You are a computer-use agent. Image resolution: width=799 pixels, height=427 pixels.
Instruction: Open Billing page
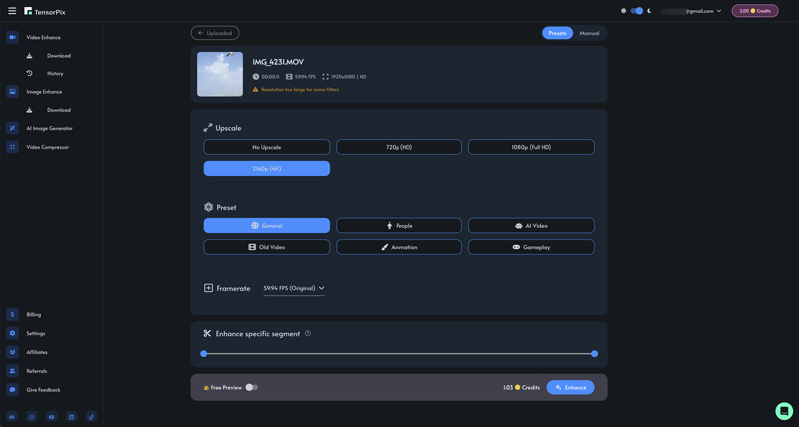(33, 314)
